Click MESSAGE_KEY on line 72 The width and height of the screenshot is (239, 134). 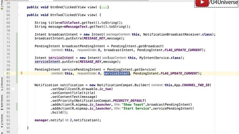click(x=94, y=38)
